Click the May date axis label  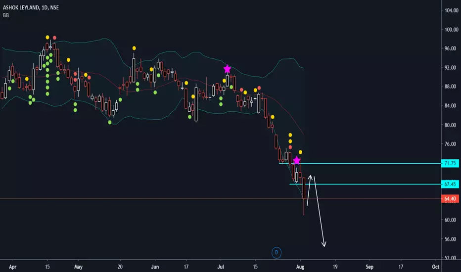(x=78, y=267)
